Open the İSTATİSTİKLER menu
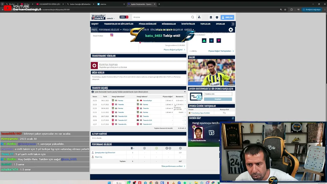This screenshot has height=184, width=327. tap(188, 24)
